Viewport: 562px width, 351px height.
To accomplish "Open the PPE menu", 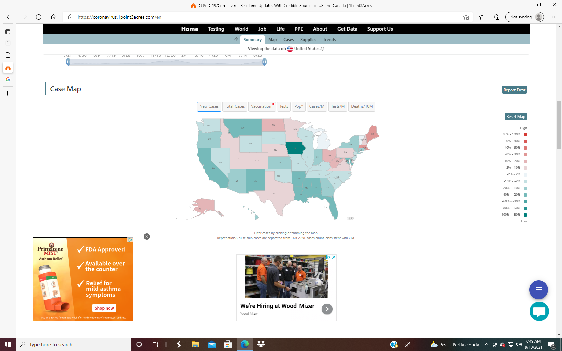I will (299, 29).
